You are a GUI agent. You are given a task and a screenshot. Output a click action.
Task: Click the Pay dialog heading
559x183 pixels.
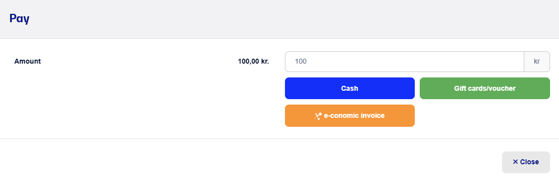19,19
